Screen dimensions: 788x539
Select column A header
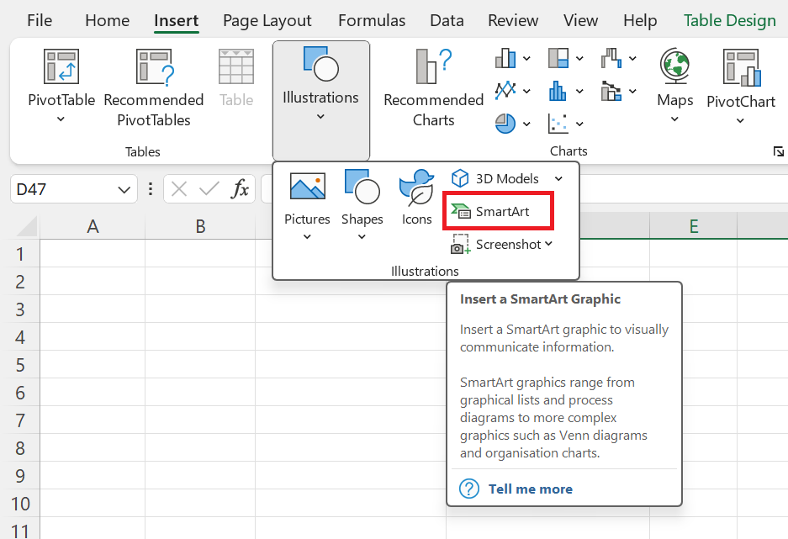(x=93, y=226)
